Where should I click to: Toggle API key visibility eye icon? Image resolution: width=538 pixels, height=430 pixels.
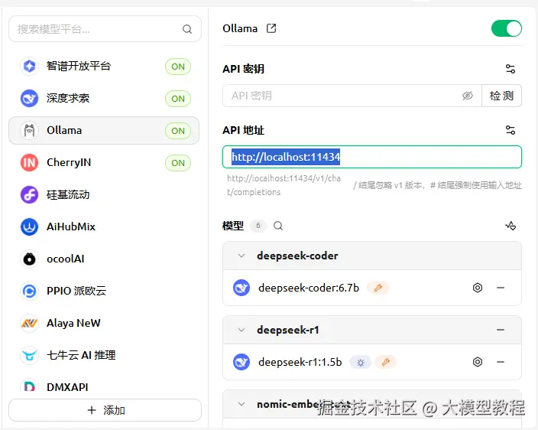pos(468,96)
